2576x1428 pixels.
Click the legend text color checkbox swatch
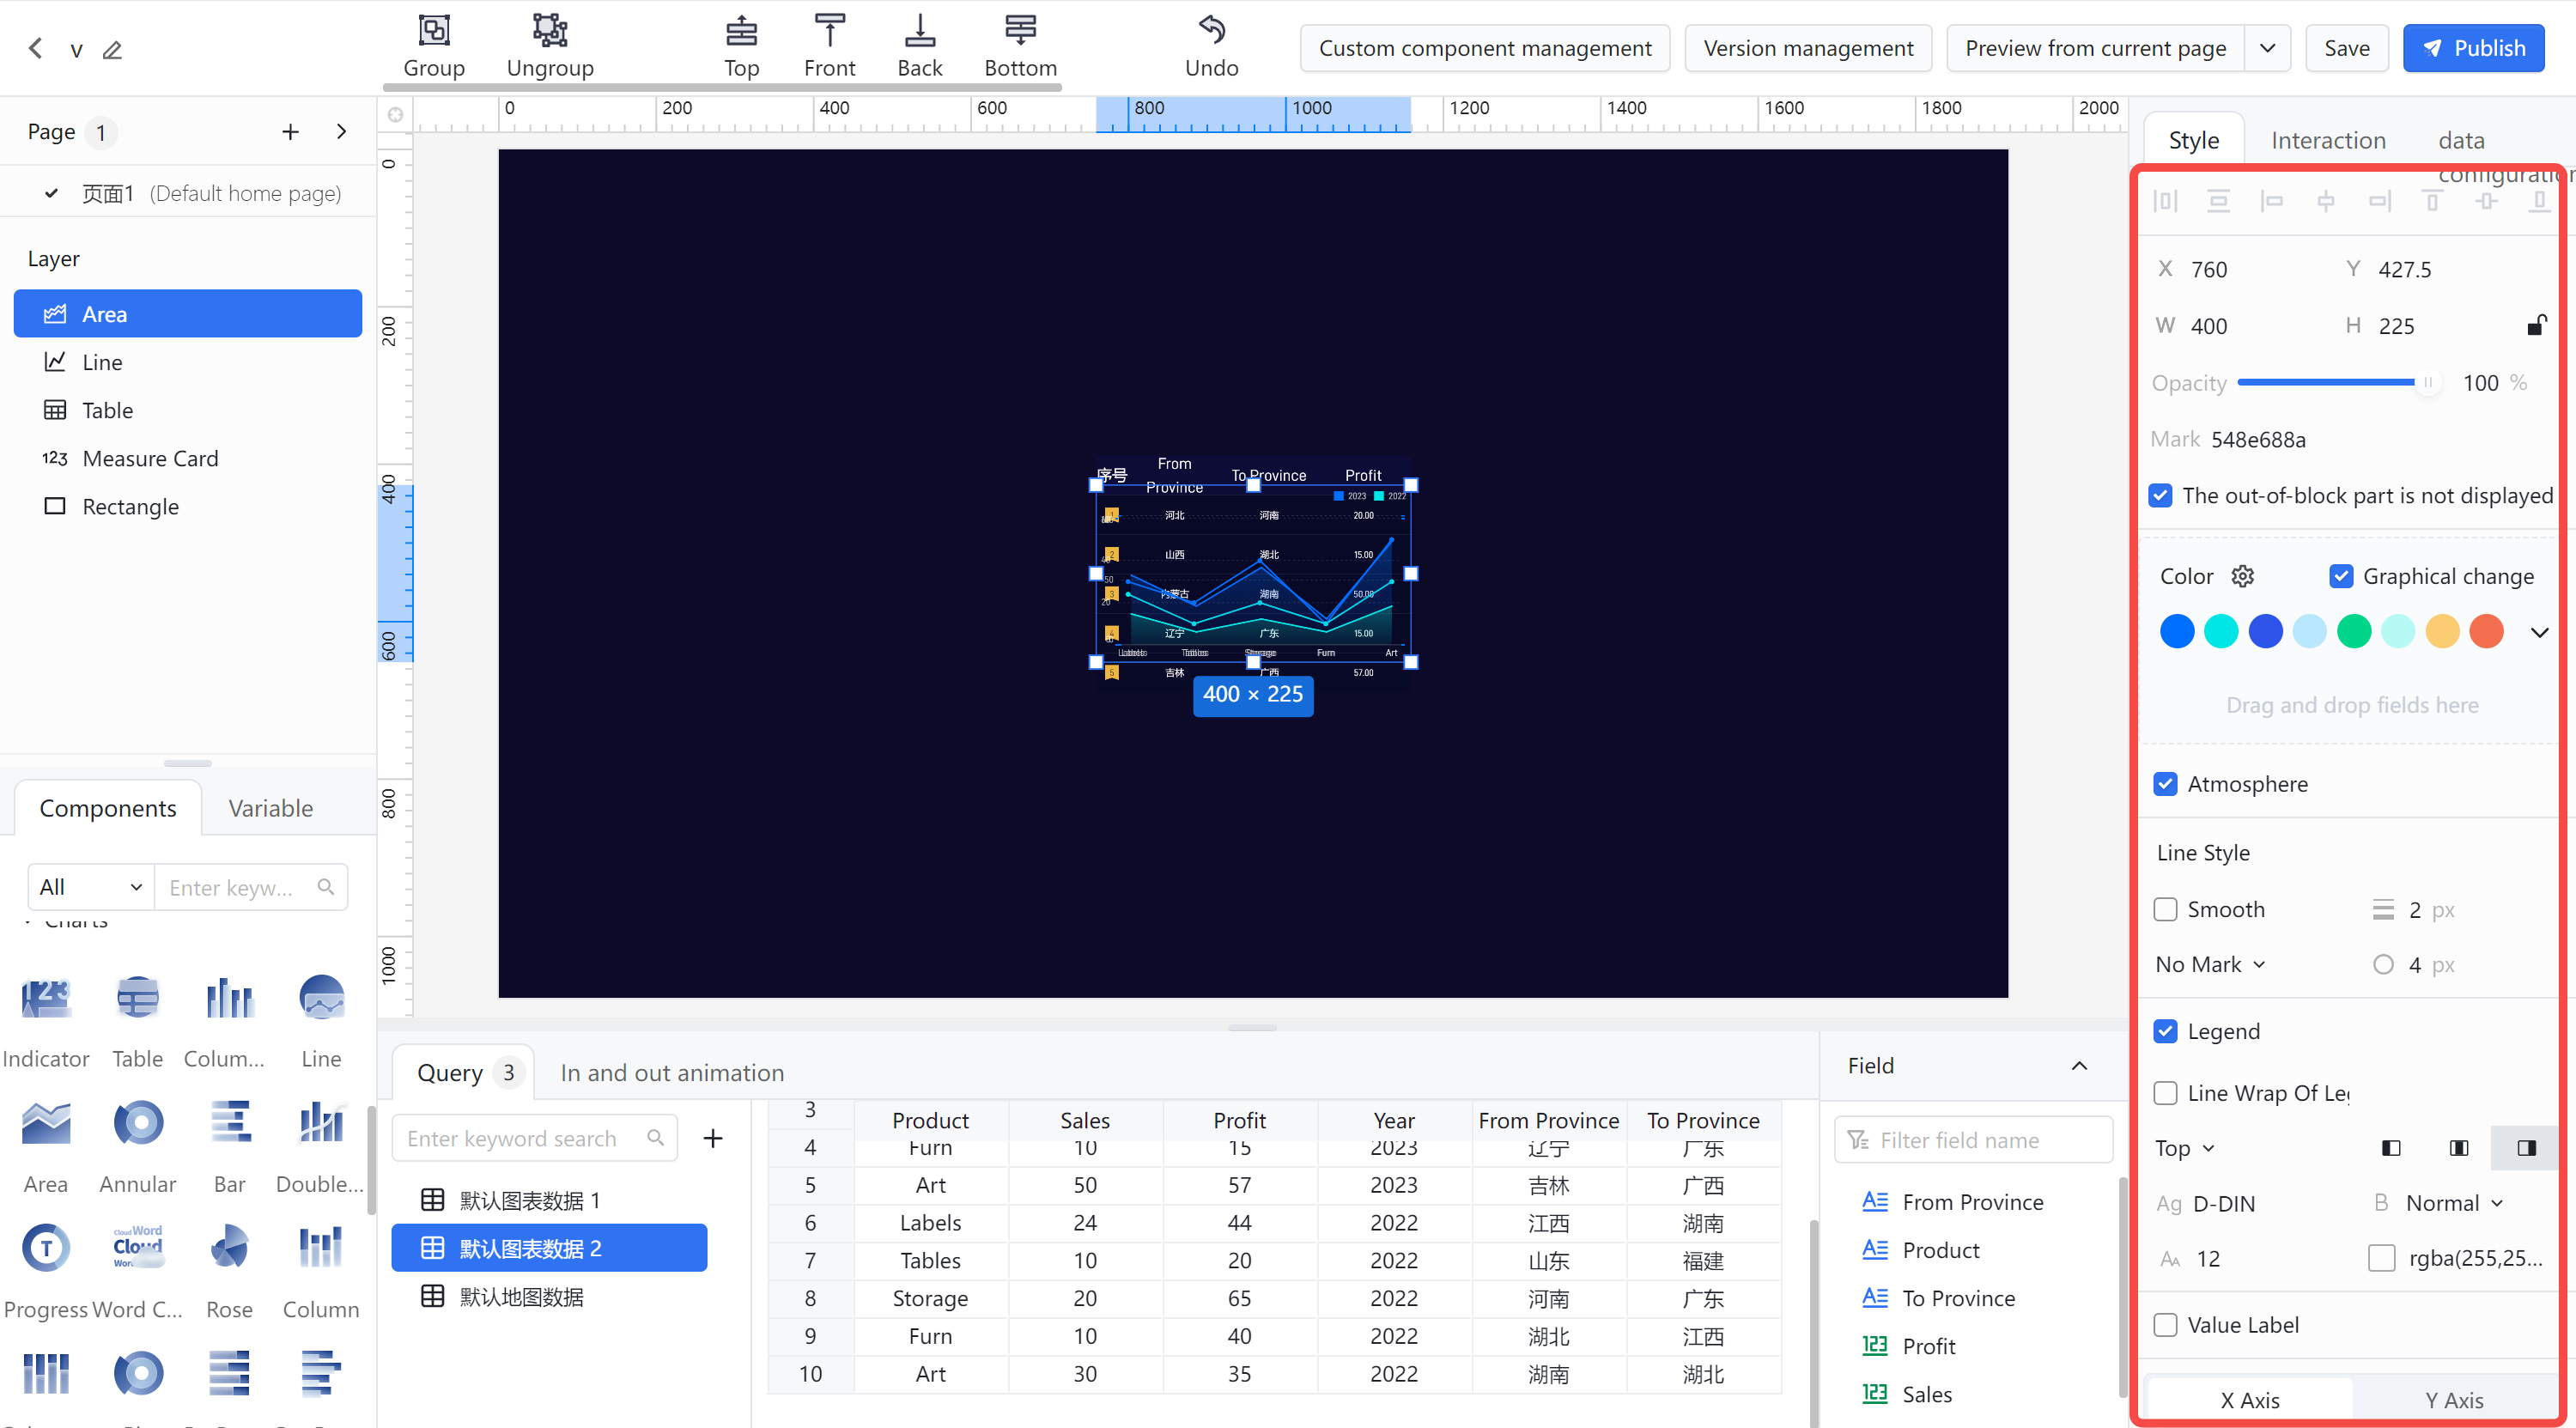click(x=2382, y=1258)
